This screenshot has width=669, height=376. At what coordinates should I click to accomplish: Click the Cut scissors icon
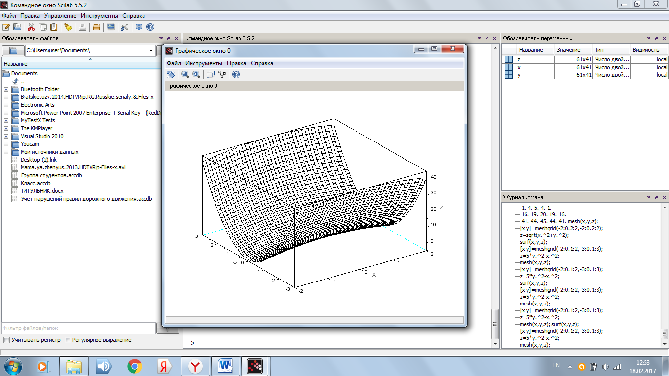[31, 27]
